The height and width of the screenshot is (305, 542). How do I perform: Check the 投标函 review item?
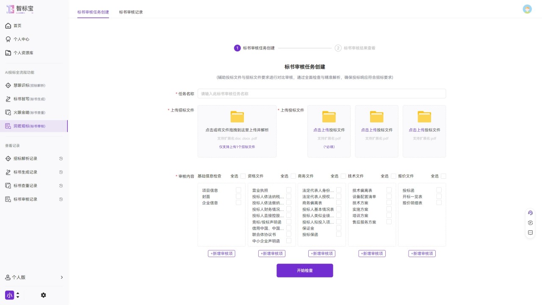click(x=439, y=190)
